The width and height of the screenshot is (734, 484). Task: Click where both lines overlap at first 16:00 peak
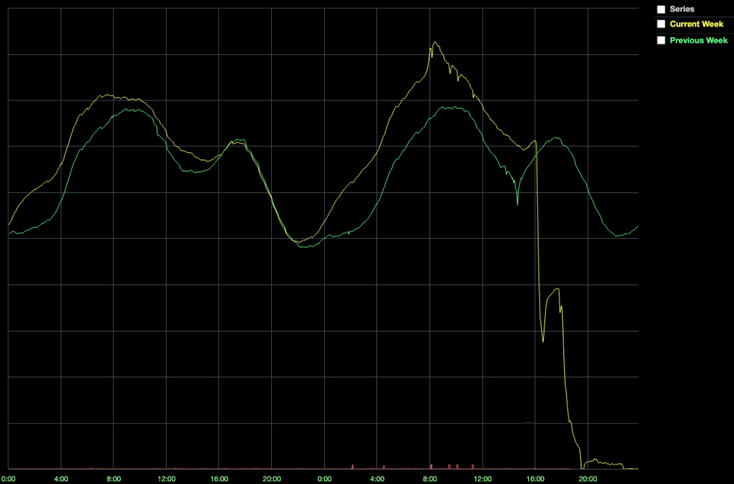[x=239, y=141]
